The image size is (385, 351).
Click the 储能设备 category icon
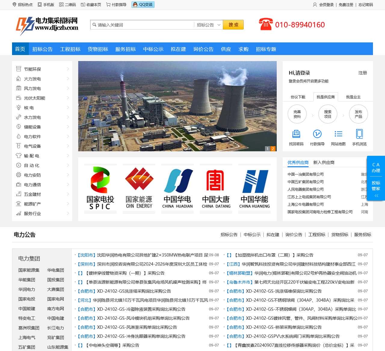coord(18,127)
